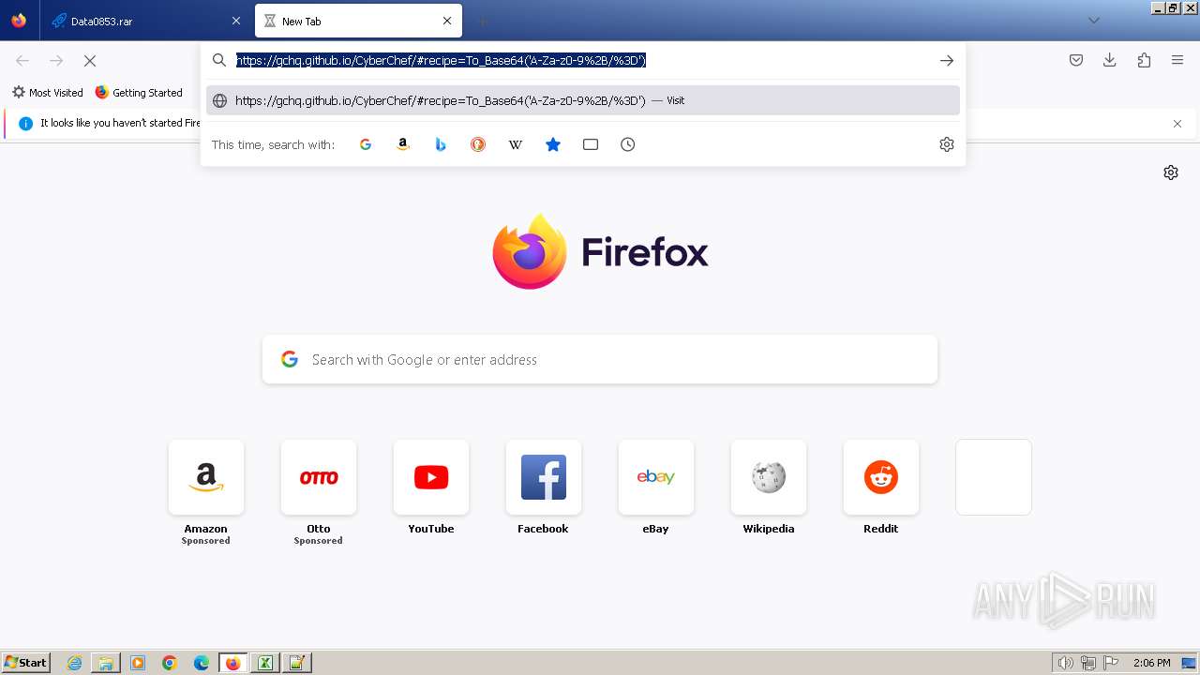Launch the media player from taskbar
Screen dimensions: 1200x675
tap(138, 663)
